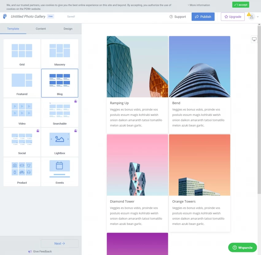Viewport: 261px width, 255px height.
Task: Pick the Video gallery template
Action: coord(22,112)
